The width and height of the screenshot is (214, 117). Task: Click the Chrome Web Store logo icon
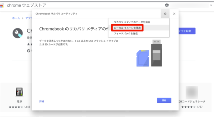pyautogui.click(x=2, y=5)
